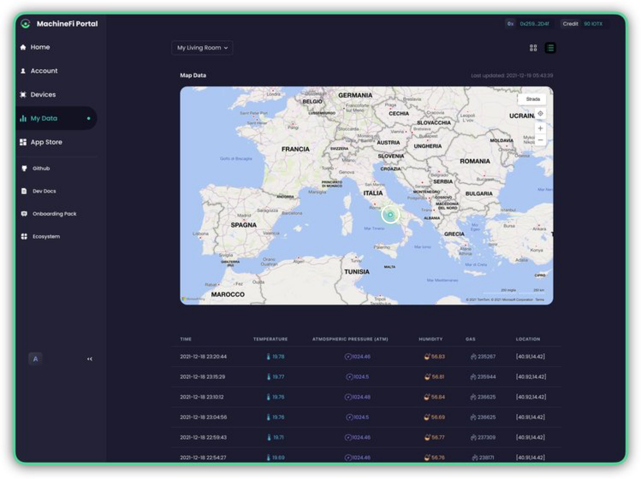Open Github link in sidebar
This screenshot has width=641, height=479.
coord(41,169)
